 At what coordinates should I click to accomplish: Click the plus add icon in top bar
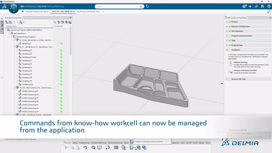(x=250, y=7)
